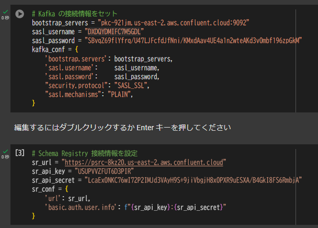Click the 'kafka_conf = {' line
This screenshot has width=318, height=228.
55,50
